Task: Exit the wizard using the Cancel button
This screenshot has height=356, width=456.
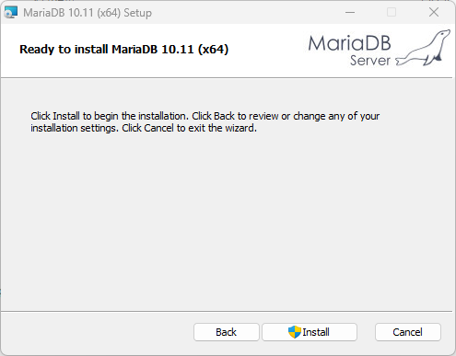Action: 408,332
